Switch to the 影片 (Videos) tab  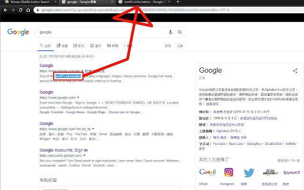coord(79,46)
